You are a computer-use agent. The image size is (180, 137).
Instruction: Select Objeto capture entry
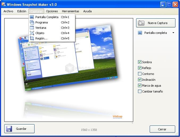coord(52,33)
